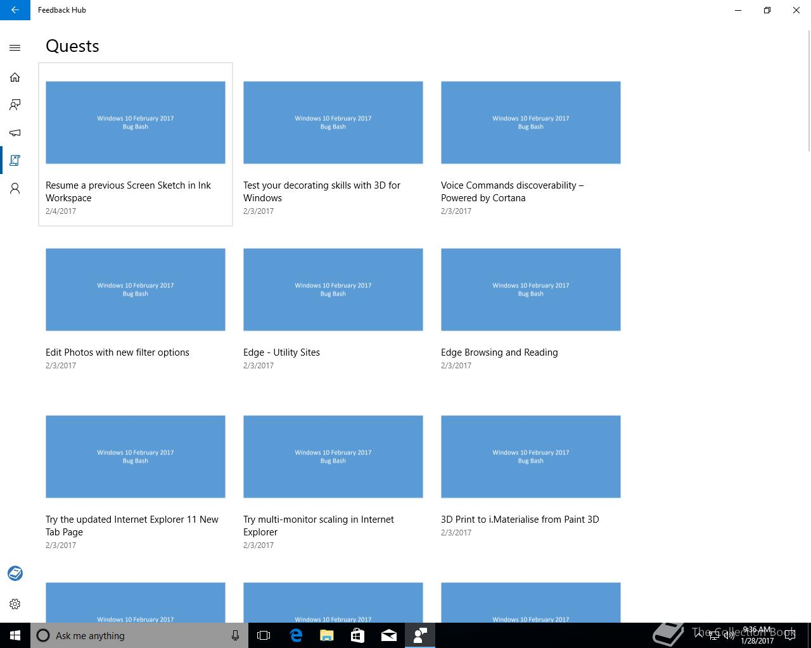Open the Test your decorating skills thumbnail

tap(333, 122)
